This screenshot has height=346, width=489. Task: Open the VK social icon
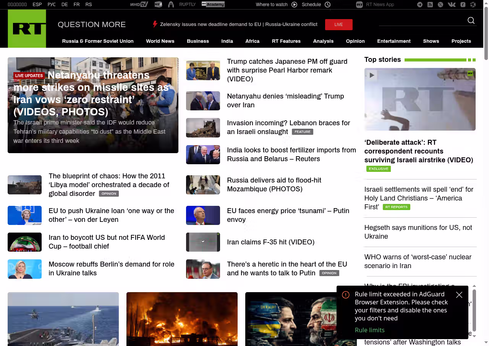click(x=452, y=5)
